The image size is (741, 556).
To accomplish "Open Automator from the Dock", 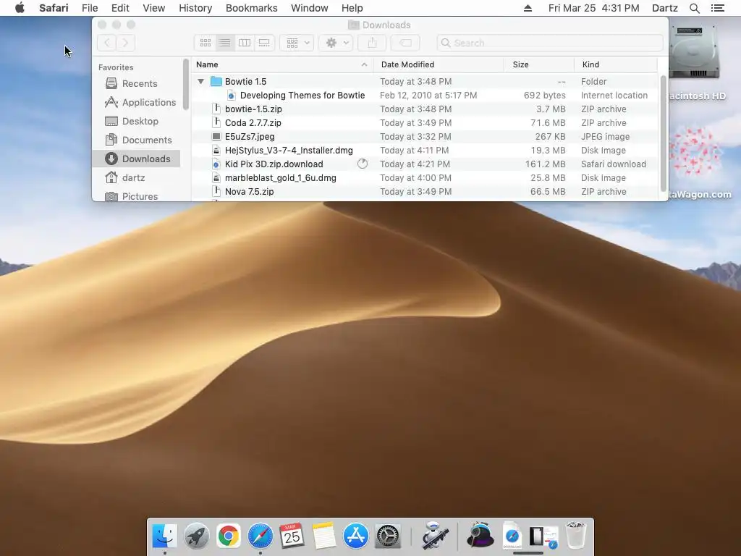I will tap(435, 536).
